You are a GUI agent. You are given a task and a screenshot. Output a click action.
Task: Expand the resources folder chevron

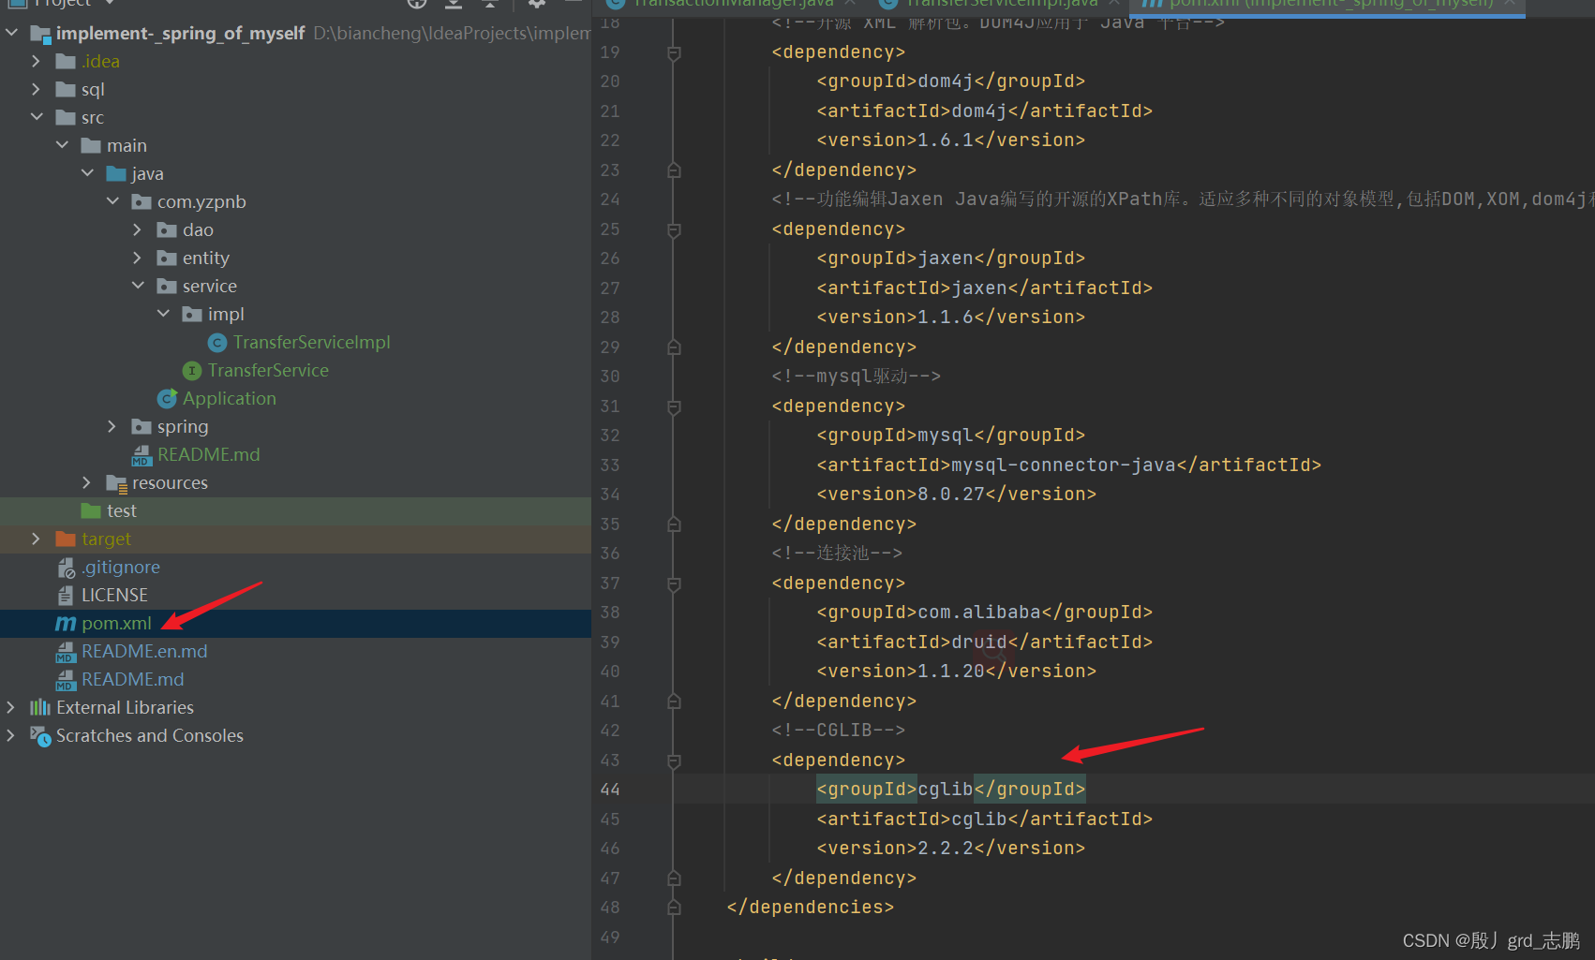pyautogui.click(x=86, y=483)
